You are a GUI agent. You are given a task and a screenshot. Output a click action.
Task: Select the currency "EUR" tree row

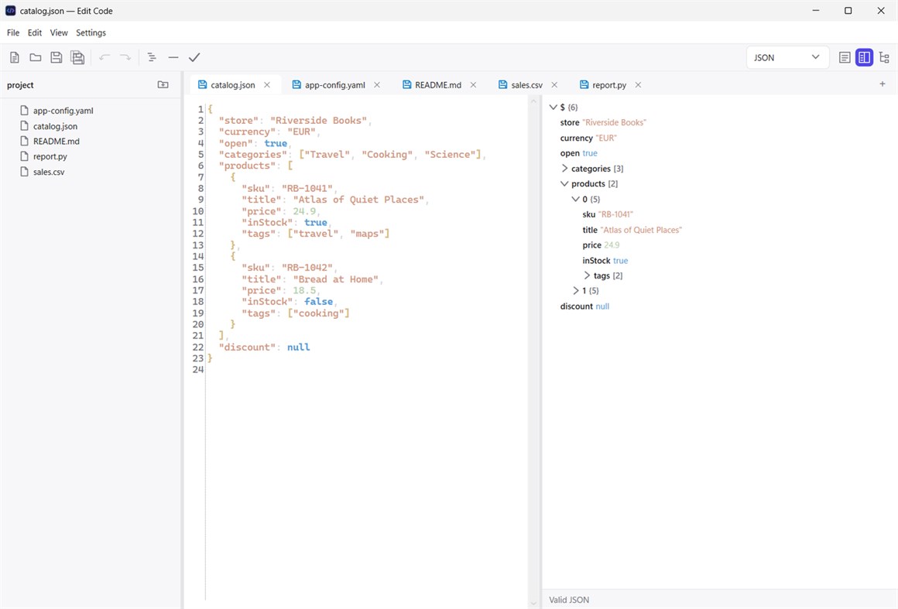pos(588,138)
